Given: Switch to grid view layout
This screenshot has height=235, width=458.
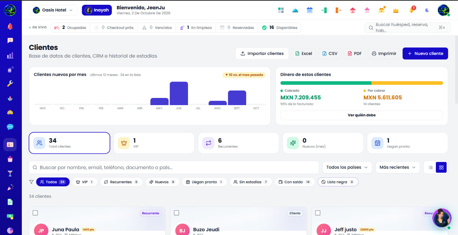Looking at the screenshot, I should tap(441, 168).
